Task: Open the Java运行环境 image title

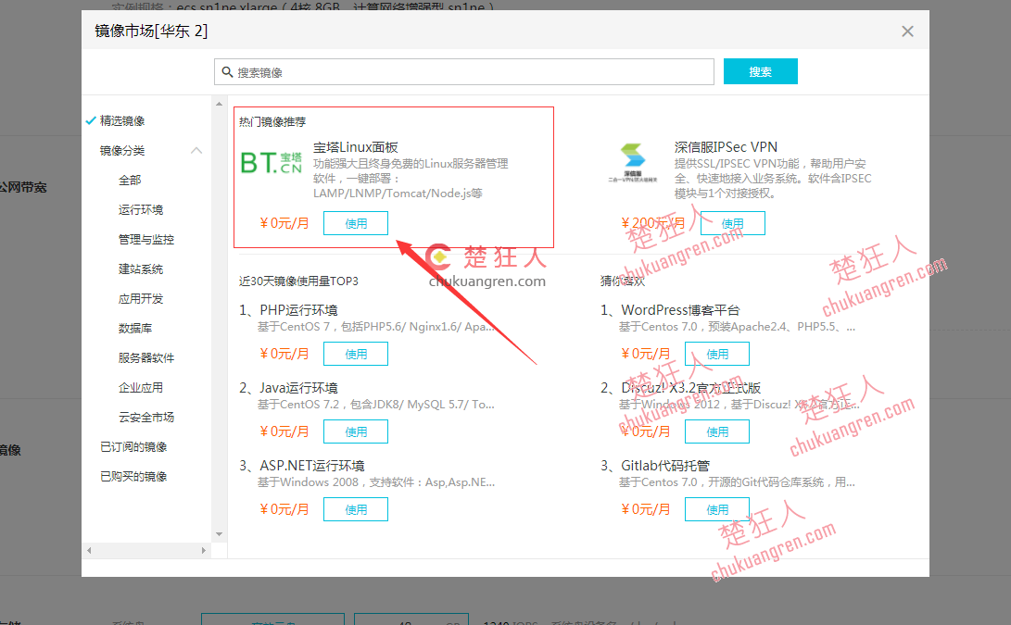Action: pyautogui.click(x=298, y=388)
